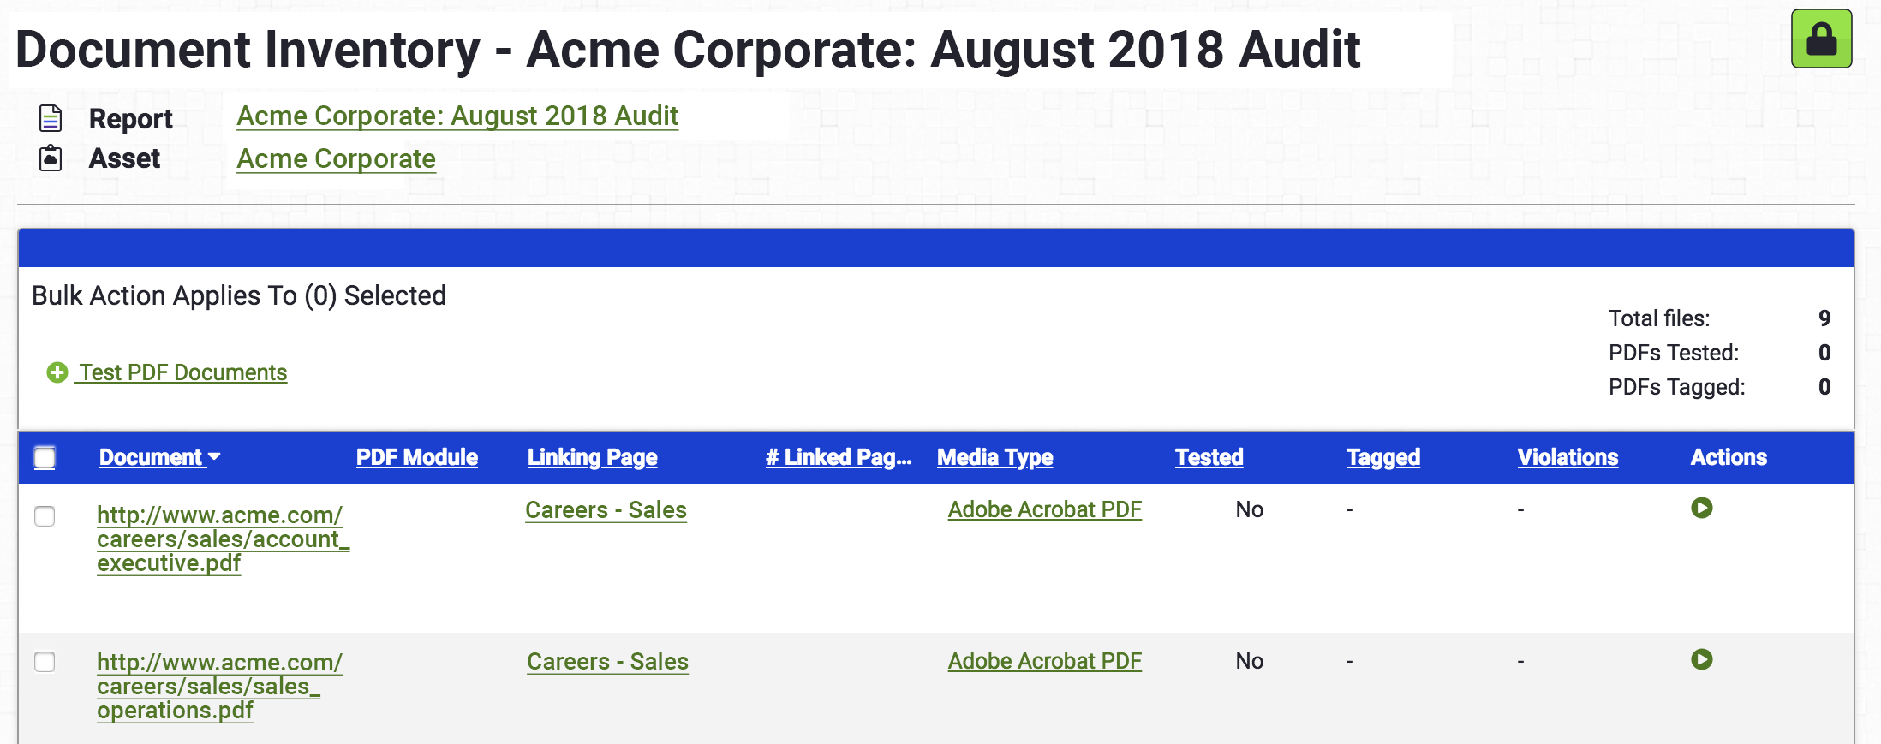This screenshot has height=744, width=1881.
Task: Sort by Media Type column header
Action: [995, 457]
